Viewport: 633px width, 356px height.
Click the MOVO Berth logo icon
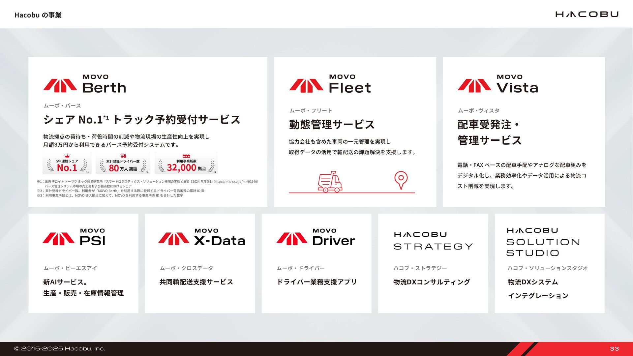pos(60,85)
